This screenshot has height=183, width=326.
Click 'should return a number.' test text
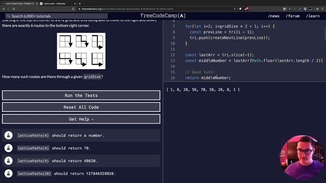tap(78, 136)
